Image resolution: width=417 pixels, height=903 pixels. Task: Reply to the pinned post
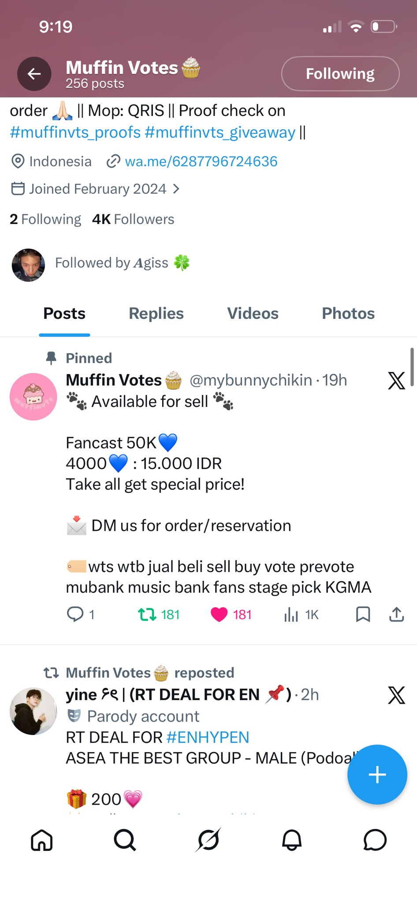[x=75, y=614]
